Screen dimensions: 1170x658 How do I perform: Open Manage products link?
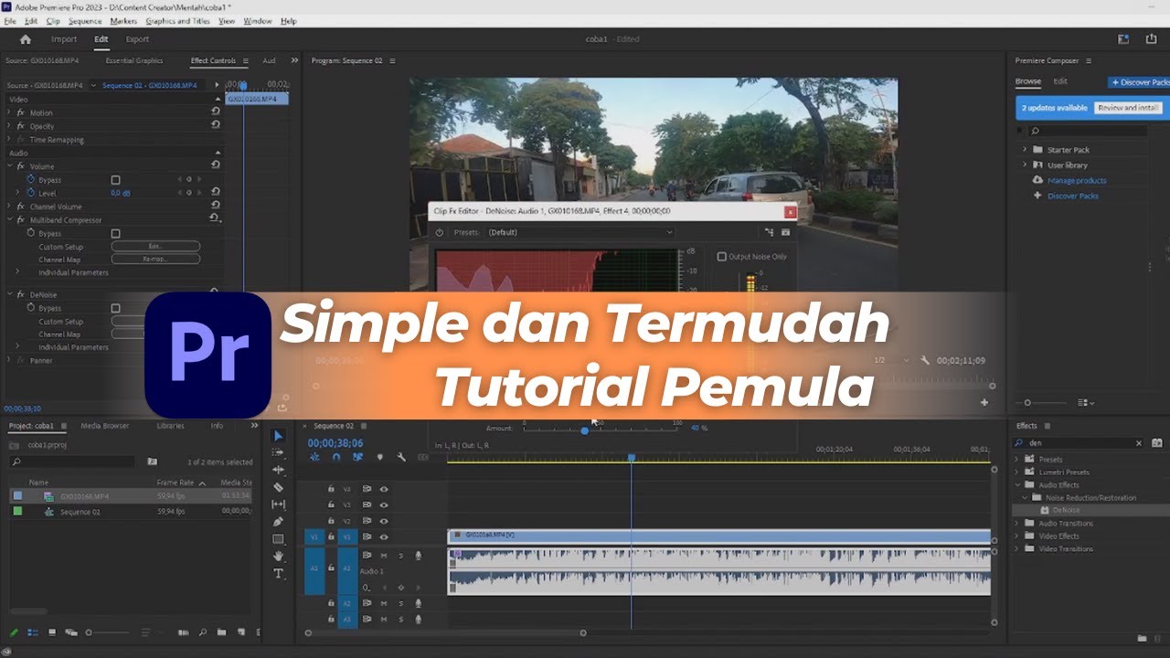1077,181
